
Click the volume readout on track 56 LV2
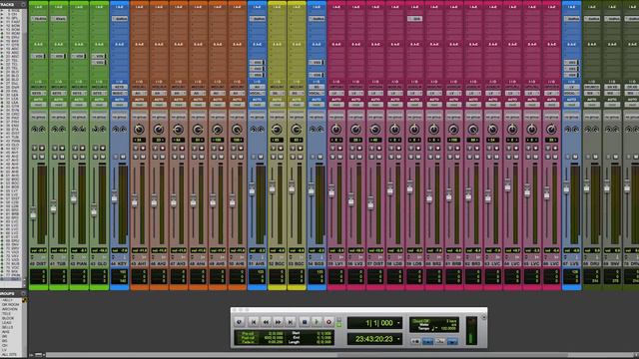click(x=355, y=250)
